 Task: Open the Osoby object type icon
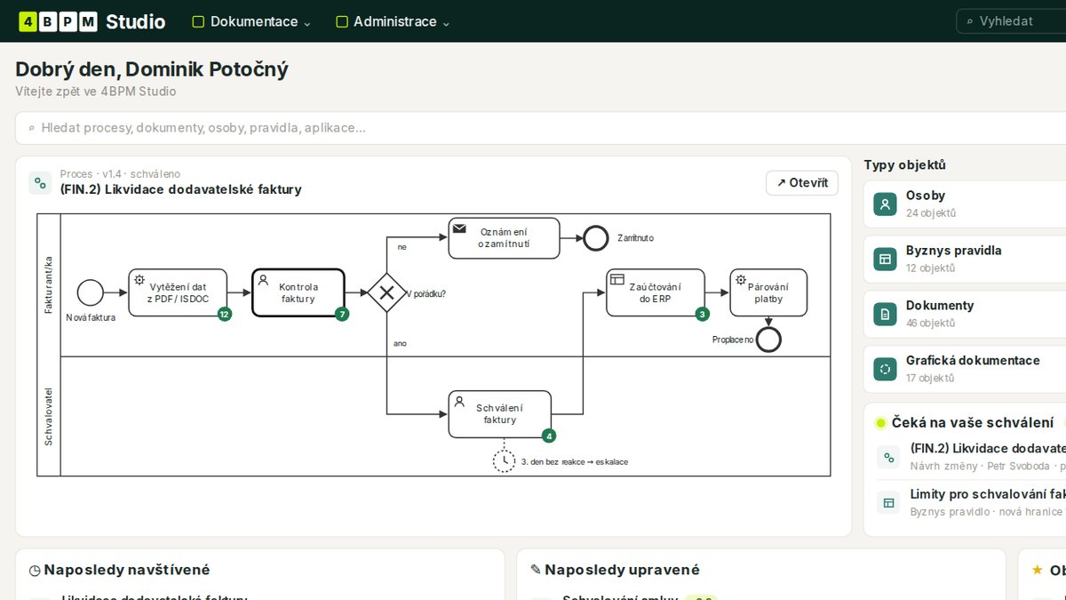point(885,204)
